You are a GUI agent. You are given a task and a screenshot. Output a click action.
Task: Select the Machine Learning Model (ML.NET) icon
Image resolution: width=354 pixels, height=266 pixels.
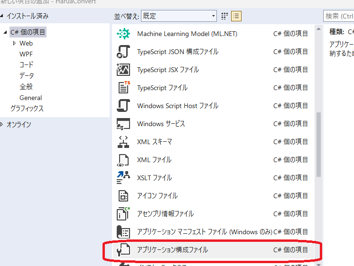pos(123,34)
